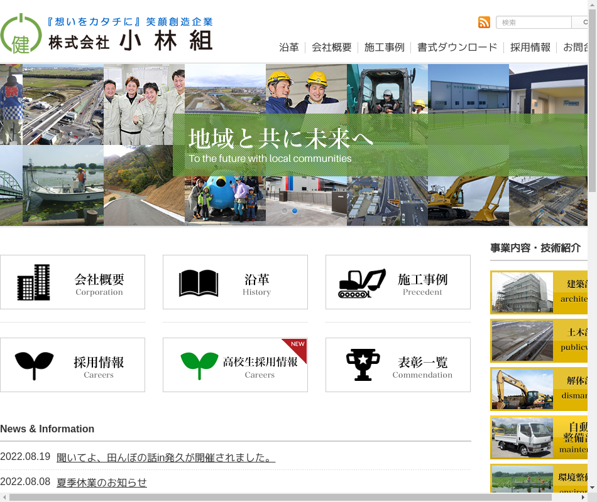
Task: Open the 聞いてよ、田んぼの話 news link
Action: 165,457
